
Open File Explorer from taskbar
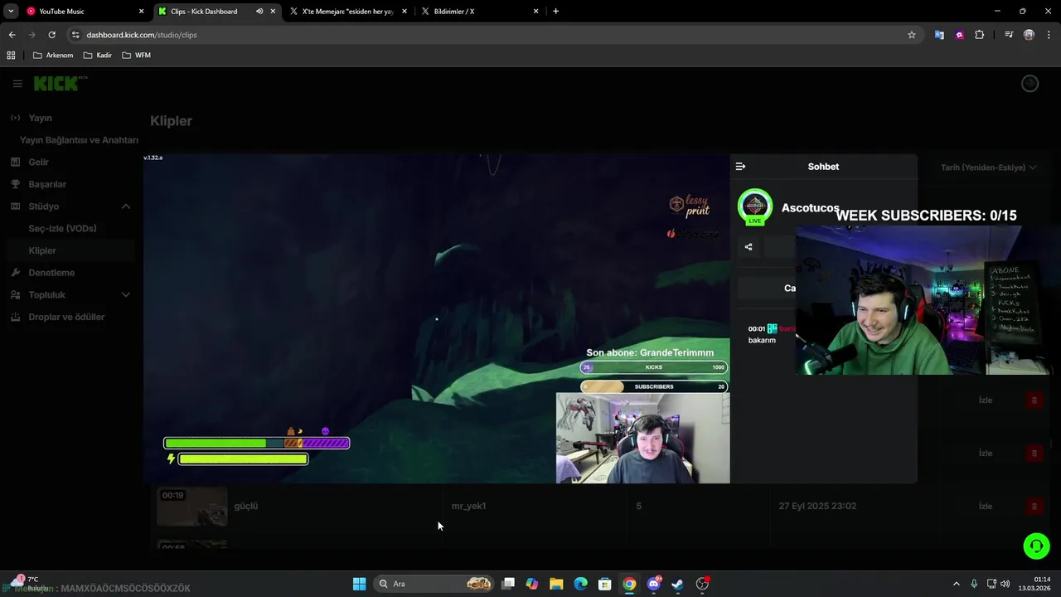556,584
